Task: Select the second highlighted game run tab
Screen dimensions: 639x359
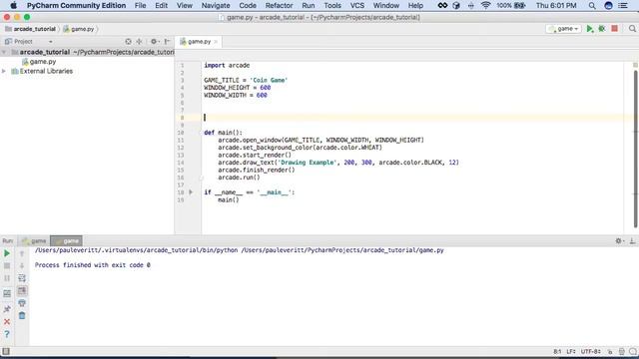Action: click(67, 241)
